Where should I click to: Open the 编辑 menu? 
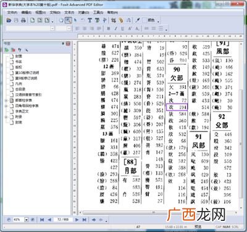coord(27,12)
